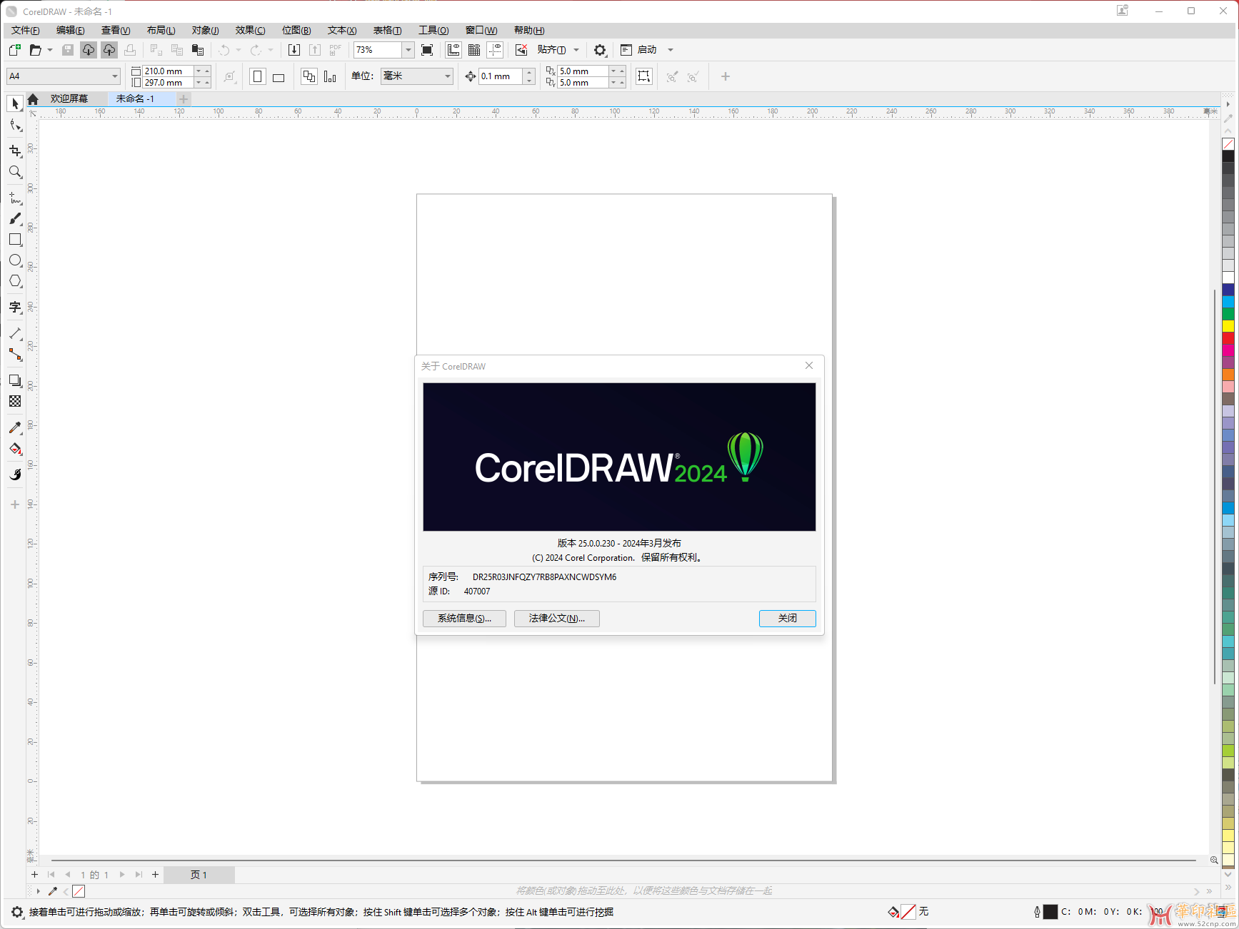Click the 系统信息 button in About dialog

click(x=464, y=619)
